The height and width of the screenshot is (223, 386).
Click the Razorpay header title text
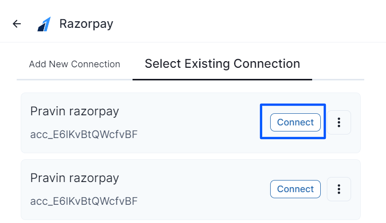tap(86, 24)
